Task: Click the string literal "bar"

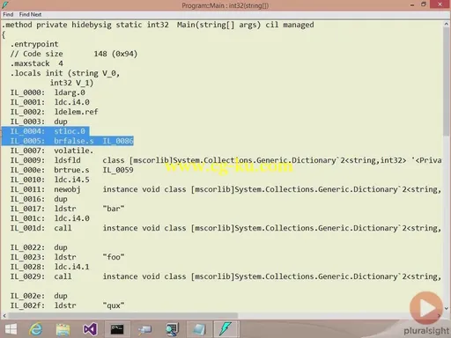Action: pos(114,209)
